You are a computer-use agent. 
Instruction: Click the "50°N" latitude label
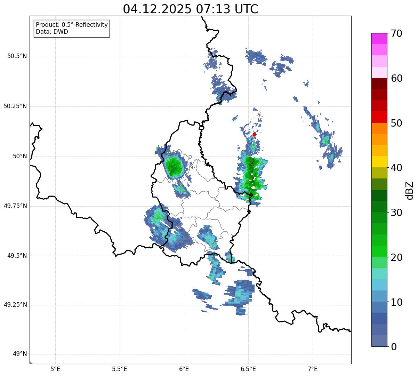point(20,156)
